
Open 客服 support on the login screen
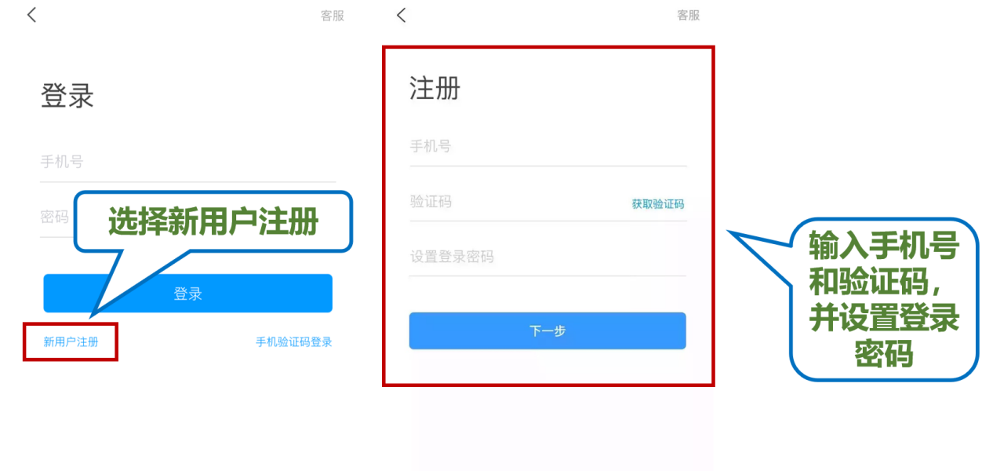[333, 16]
